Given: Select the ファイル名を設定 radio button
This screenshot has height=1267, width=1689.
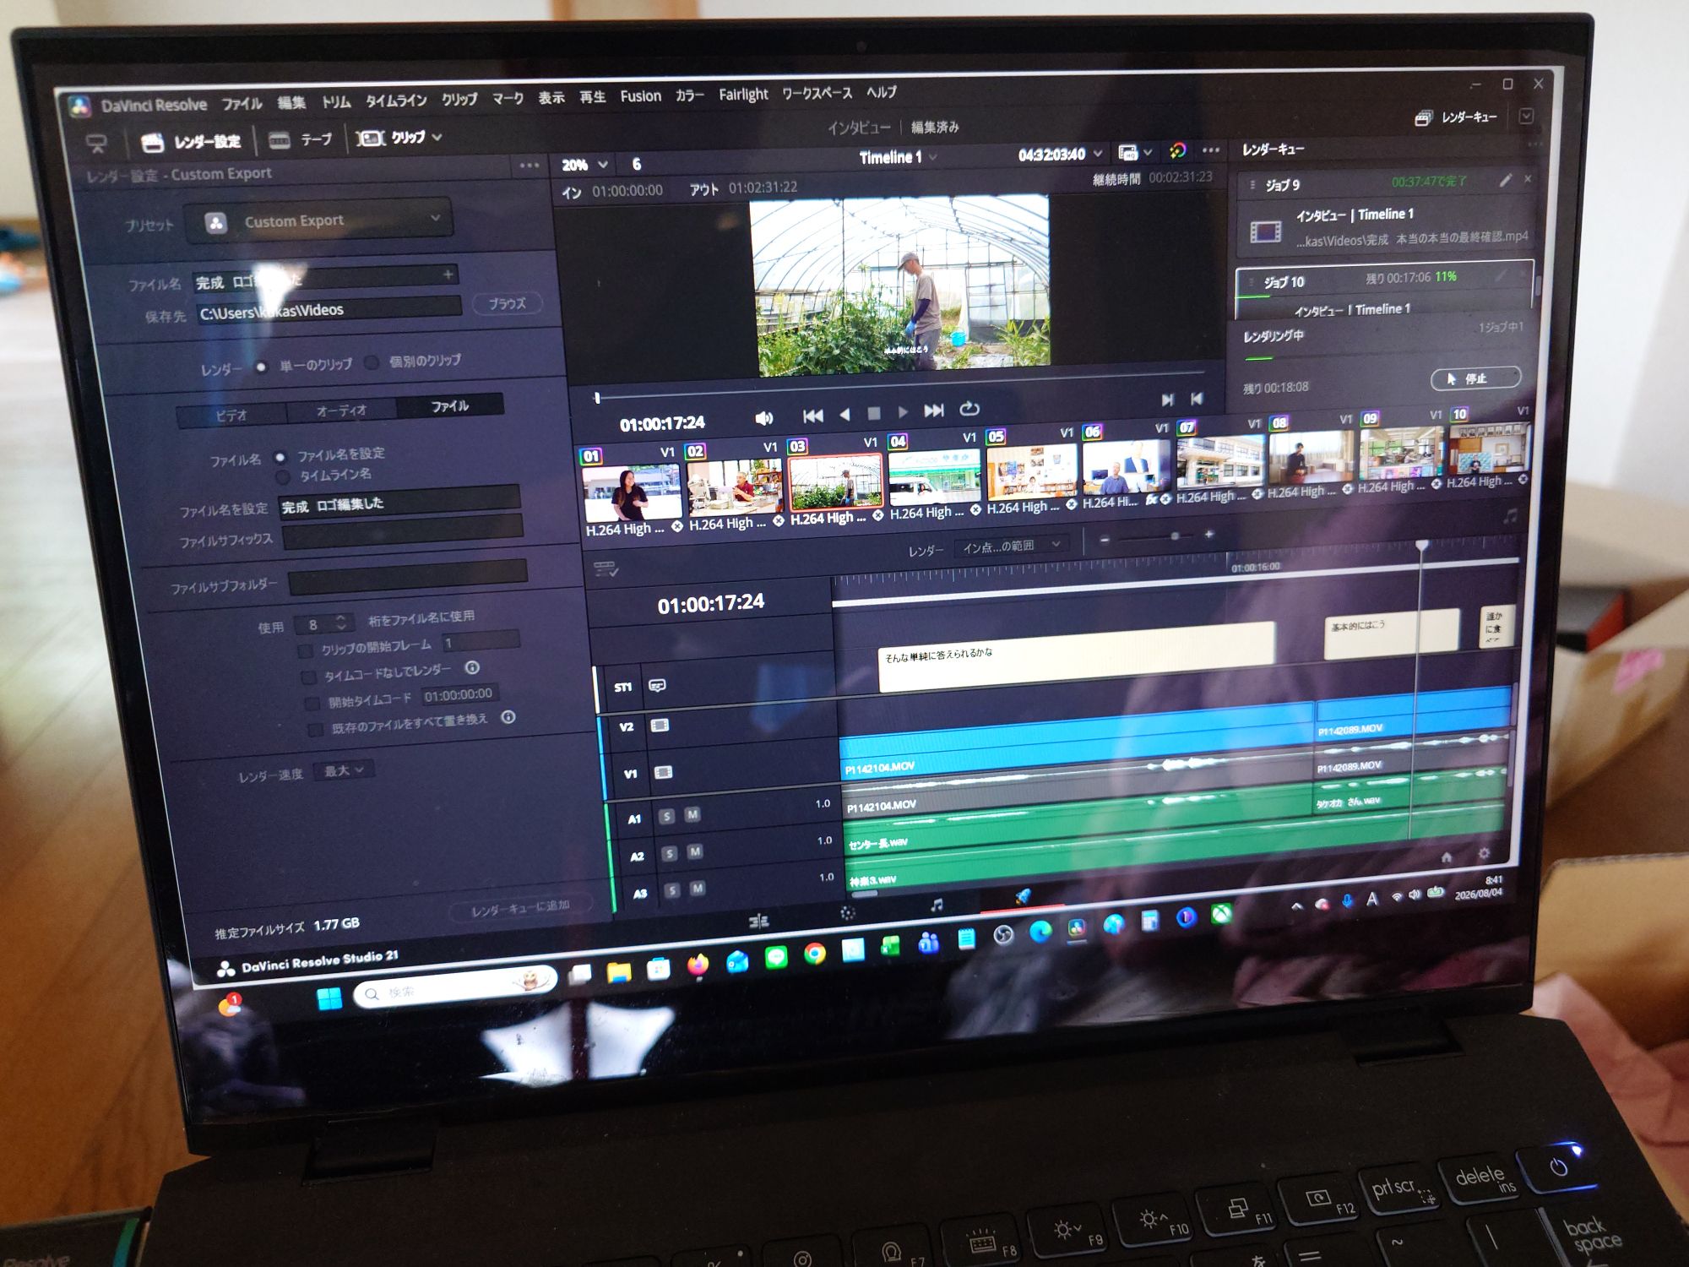Looking at the screenshot, I should click(x=280, y=458).
